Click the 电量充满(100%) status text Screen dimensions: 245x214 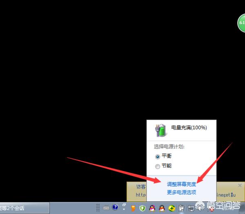tap(189, 128)
